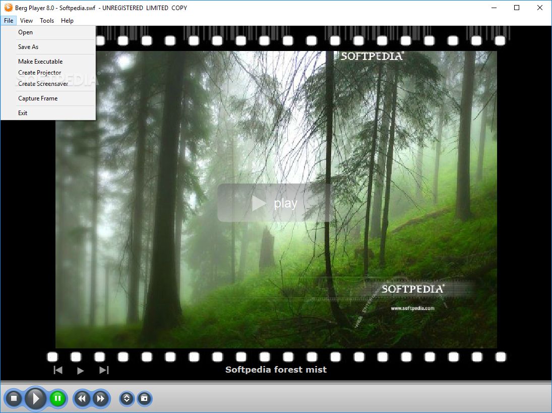This screenshot has width=552, height=413.
Task: Click the camera capture frame icon
Action: tap(144, 398)
